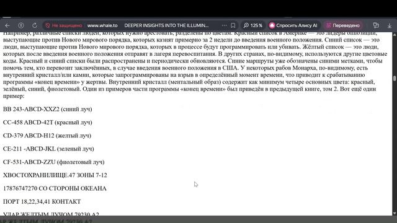
Task: Click the line 'ПОРТ 18,22,34,41 КОНТАКТ'
Action: [x=42, y=201]
